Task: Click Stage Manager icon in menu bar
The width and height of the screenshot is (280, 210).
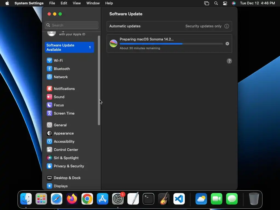Action: pos(207,3)
